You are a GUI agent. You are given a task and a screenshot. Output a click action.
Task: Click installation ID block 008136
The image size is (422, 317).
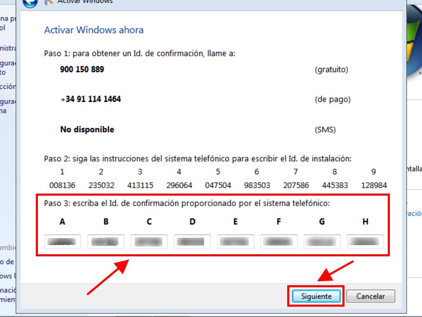coord(62,185)
